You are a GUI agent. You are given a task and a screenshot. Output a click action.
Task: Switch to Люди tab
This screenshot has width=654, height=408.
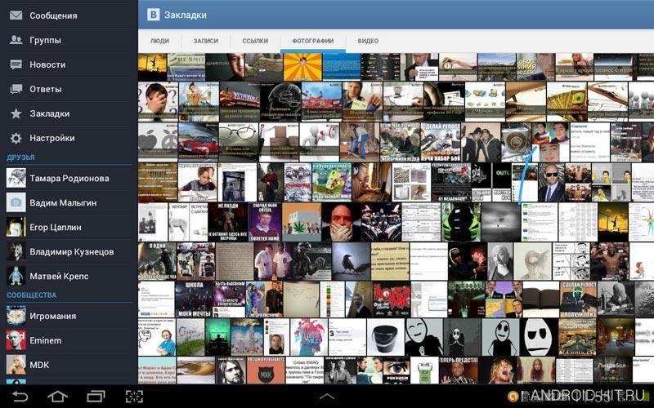point(159,41)
